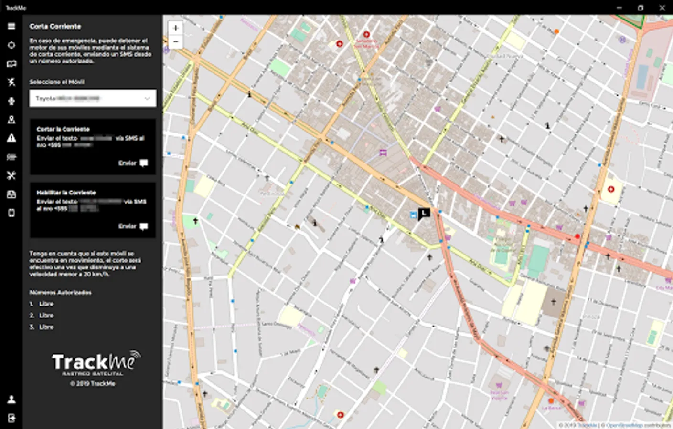Click SMS icon under Cortar la Corriente
The height and width of the screenshot is (429, 673).
pyautogui.click(x=143, y=163)
